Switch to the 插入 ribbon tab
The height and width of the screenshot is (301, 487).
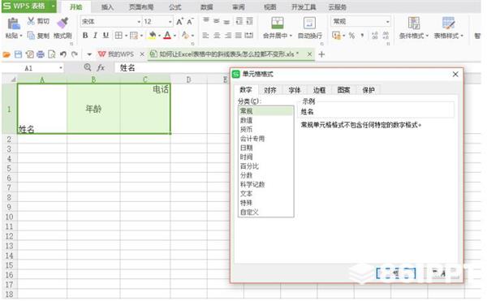(107, 6)
